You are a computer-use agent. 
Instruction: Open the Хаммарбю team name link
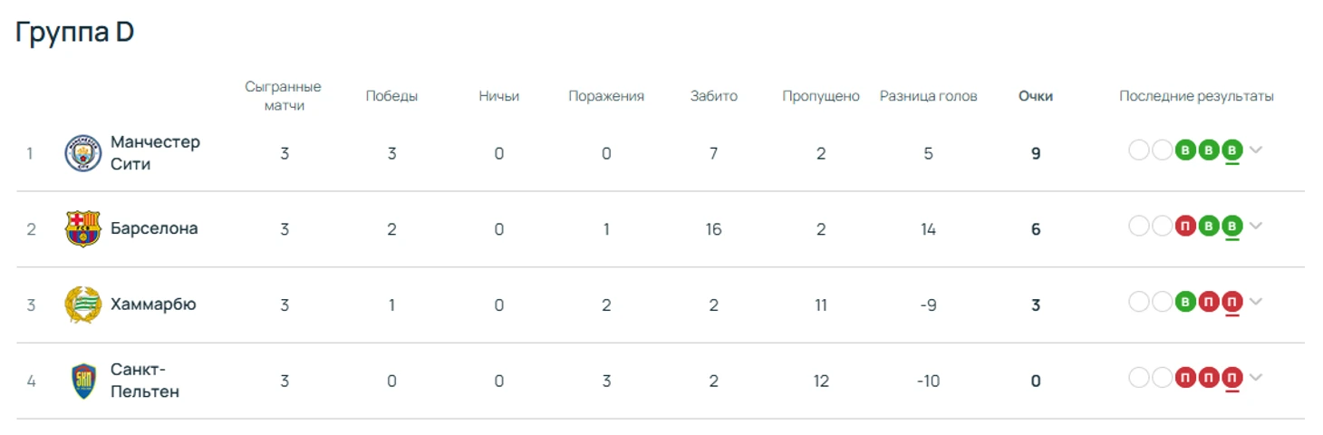[153, 304]
